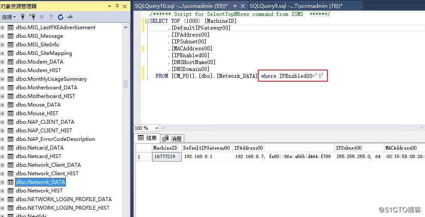Click the filter funnel icon
The width and height of the screenshot is (425, 217).
pyautogui.click(x=51, y=17)
